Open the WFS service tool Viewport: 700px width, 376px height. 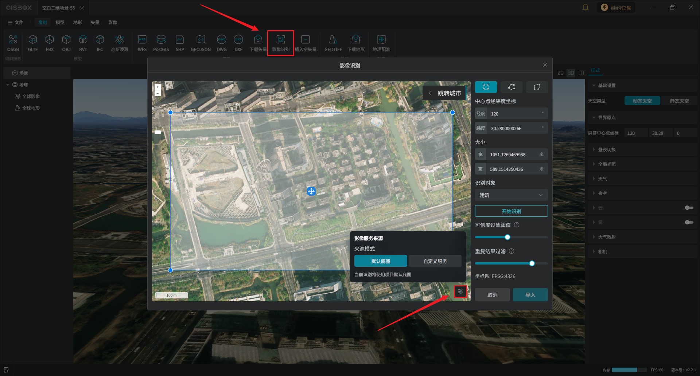point(142,43)
